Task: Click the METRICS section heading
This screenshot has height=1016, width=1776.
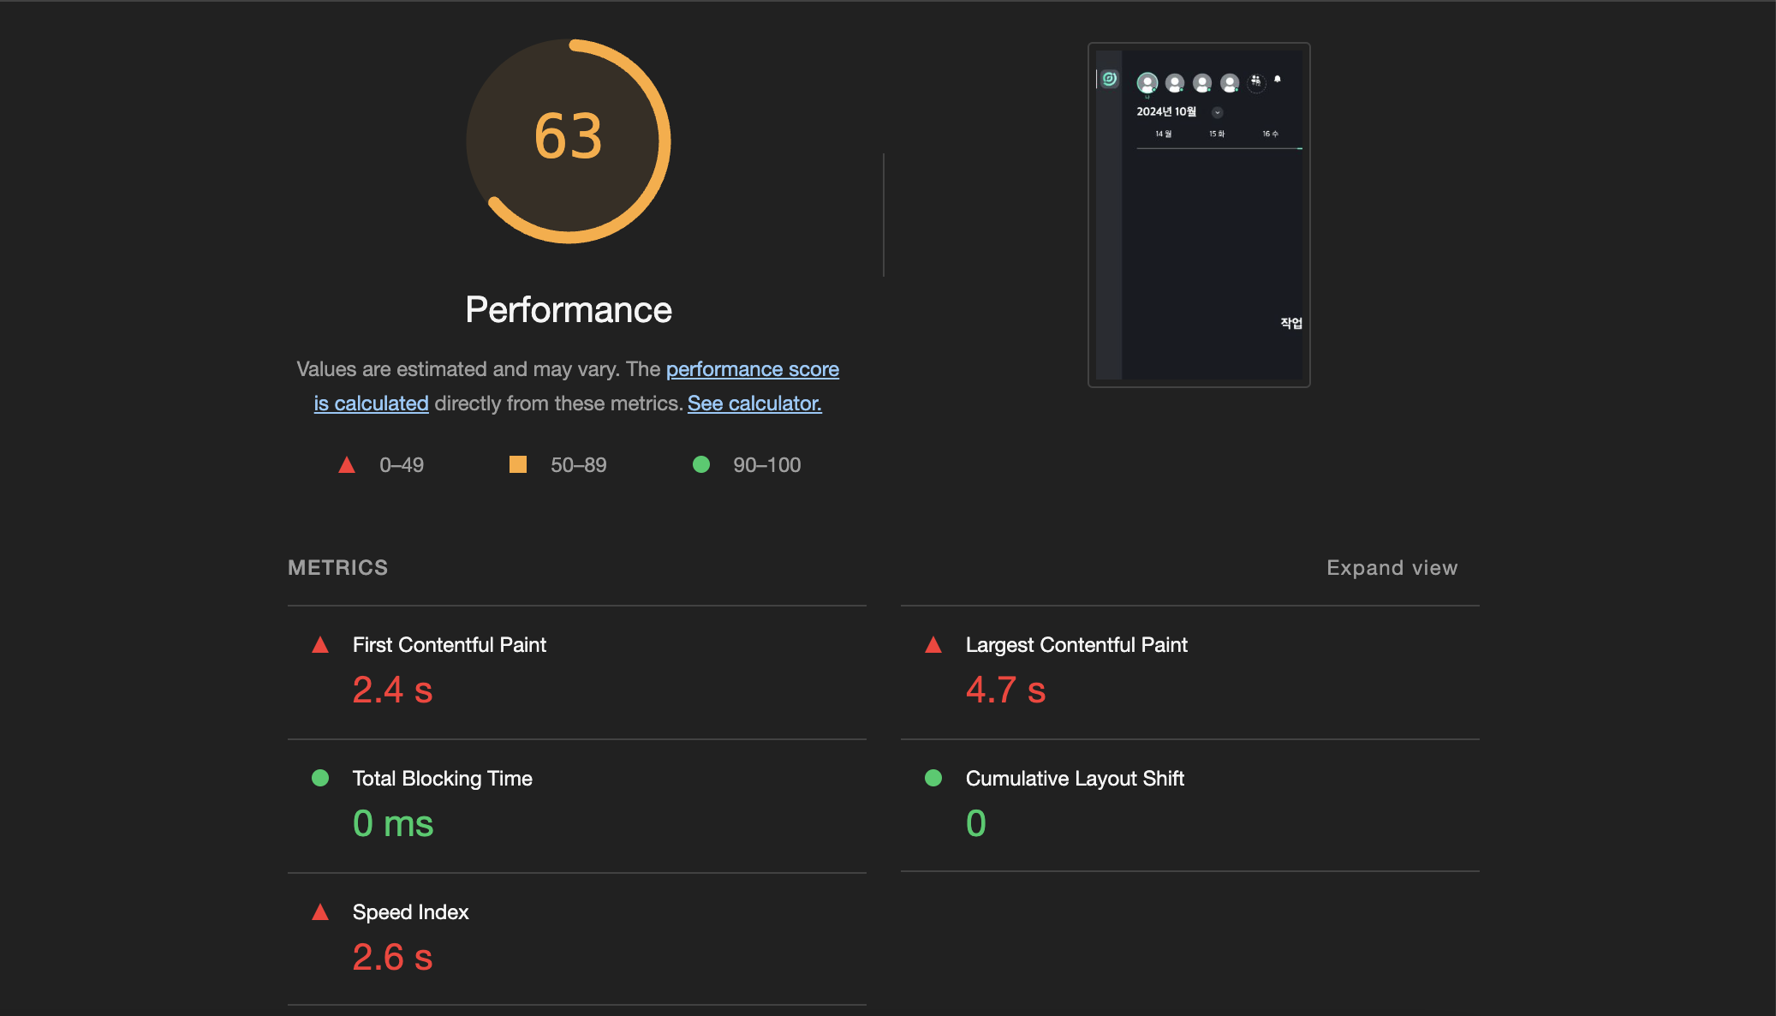Action: [x=337, y=568]
